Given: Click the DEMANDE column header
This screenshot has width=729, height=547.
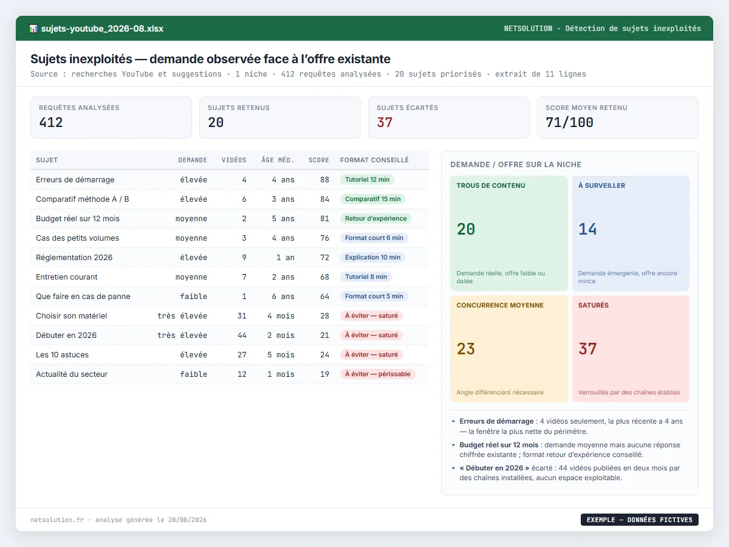Looking at the screenshot, I should pyautogui.click(x=193, y=160).
